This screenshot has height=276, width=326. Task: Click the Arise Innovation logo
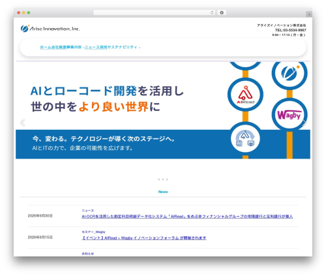tap(50, 29)
